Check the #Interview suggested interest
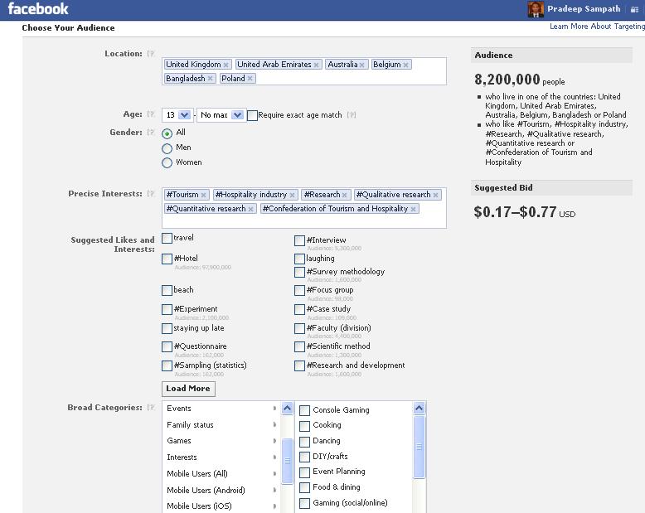 (x=299, y=241)
